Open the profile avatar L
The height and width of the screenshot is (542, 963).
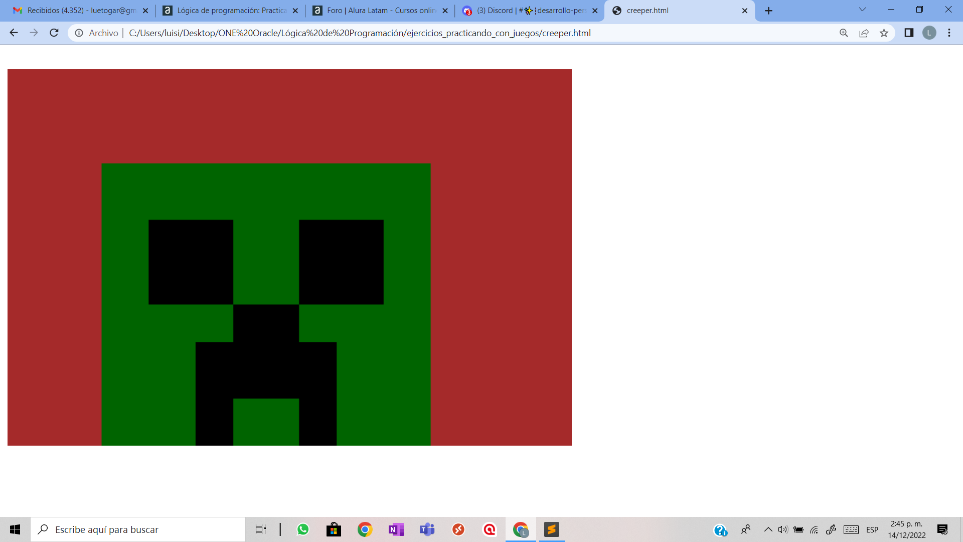click(x=929, y=33)
